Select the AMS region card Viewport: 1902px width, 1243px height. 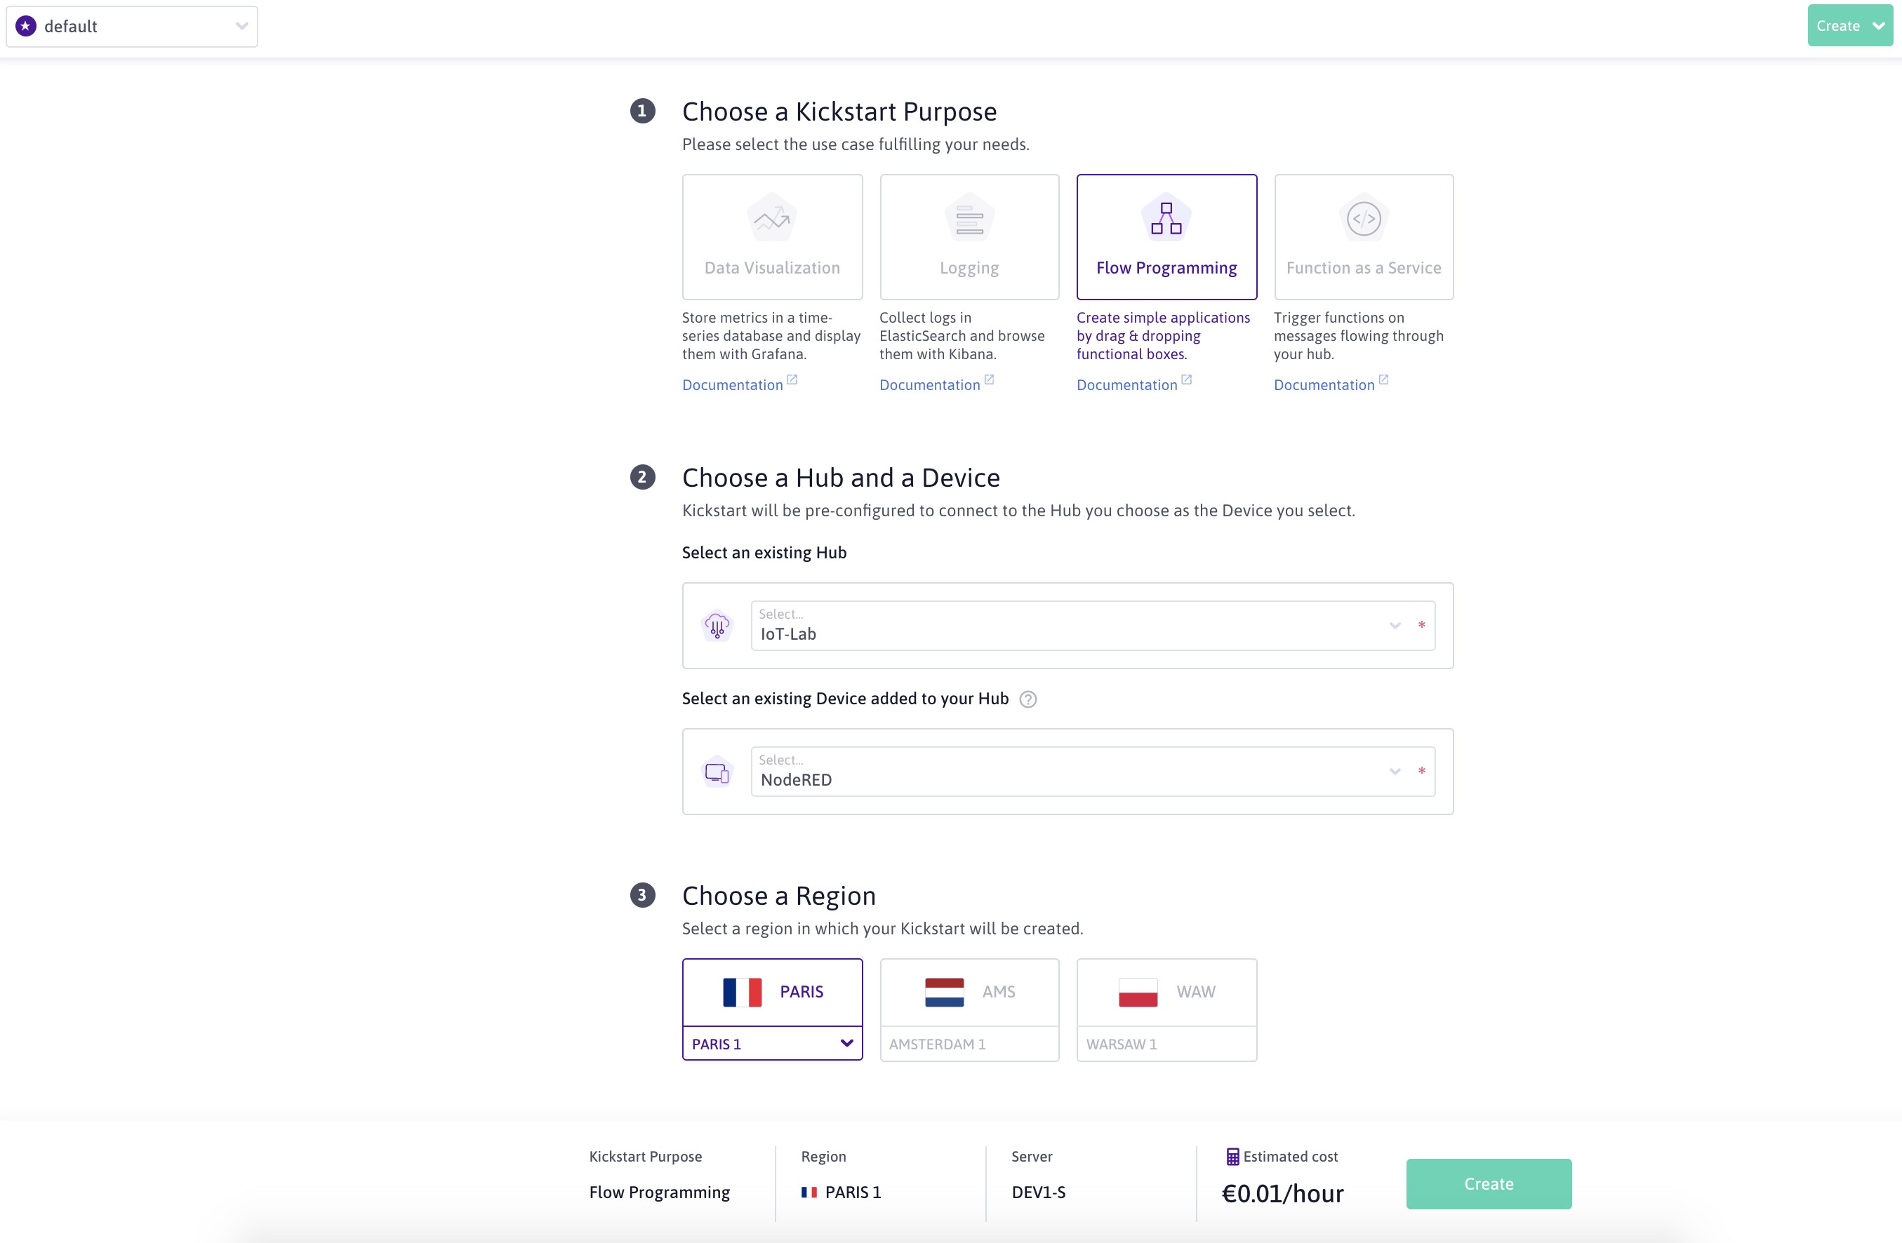click(x=969, y=991)
